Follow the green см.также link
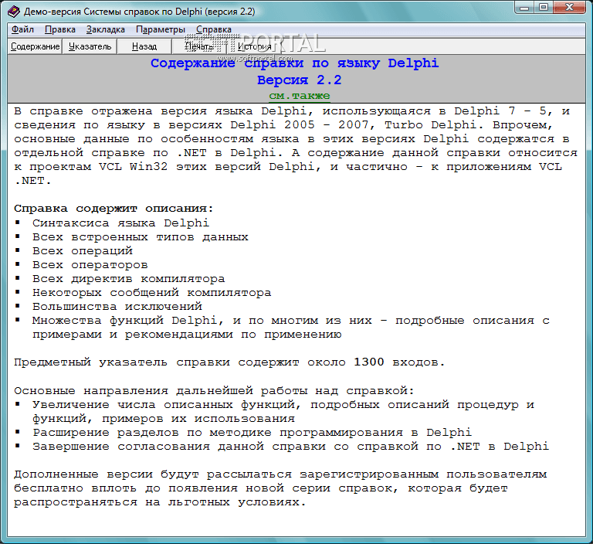 pyautogui.click(x=299, y=96)
